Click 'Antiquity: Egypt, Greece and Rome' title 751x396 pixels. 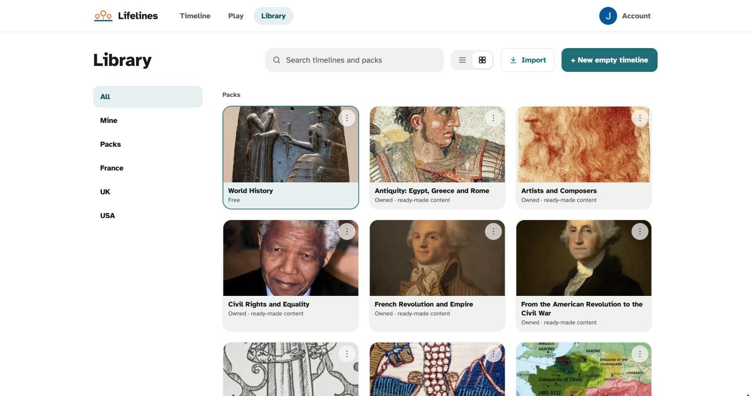click(432, 191)
